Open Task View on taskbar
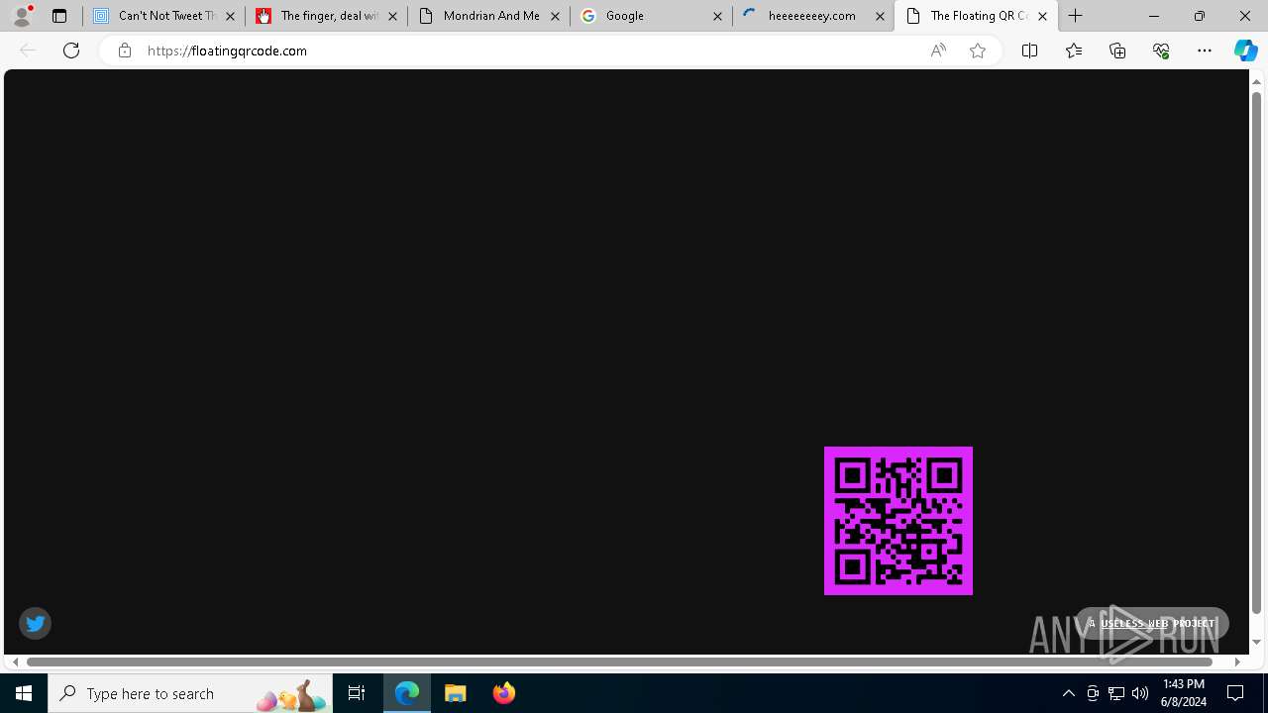This screenshot has height=713, width=1268. (357, 693)
